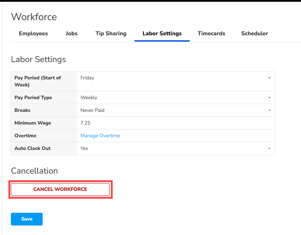View the Timecards tab
Screen dimensions: 301x235
coord(211,34)
